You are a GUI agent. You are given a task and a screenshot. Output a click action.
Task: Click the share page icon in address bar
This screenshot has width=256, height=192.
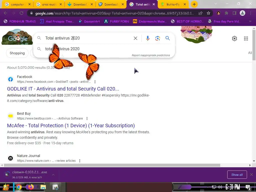pyautogui.click(x=200, y=13)
